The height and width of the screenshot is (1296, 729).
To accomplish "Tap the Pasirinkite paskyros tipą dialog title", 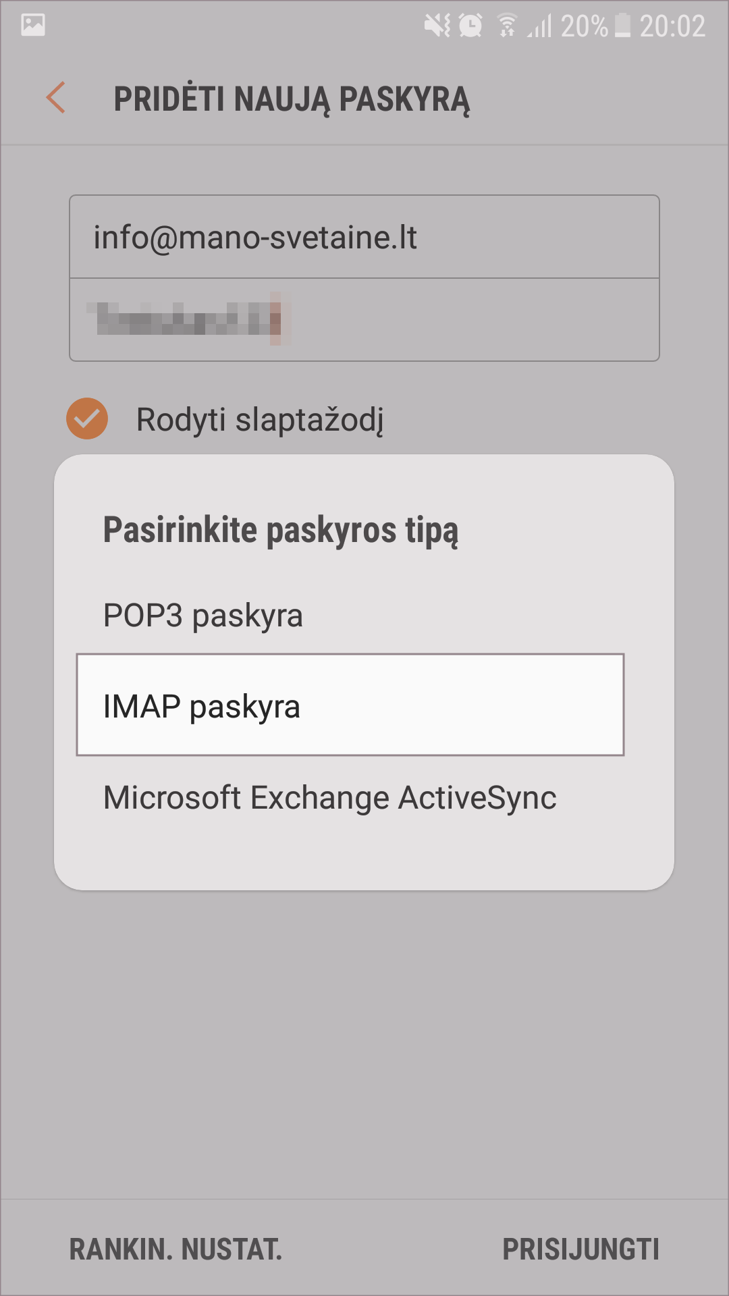I will pyautogui.click(x=281, y=530).
